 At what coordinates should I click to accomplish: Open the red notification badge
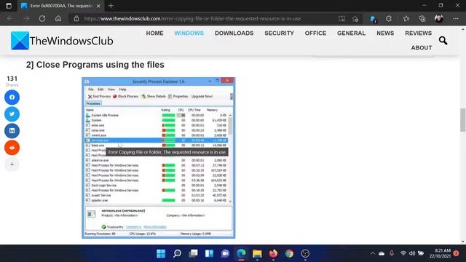coord(456,253)
